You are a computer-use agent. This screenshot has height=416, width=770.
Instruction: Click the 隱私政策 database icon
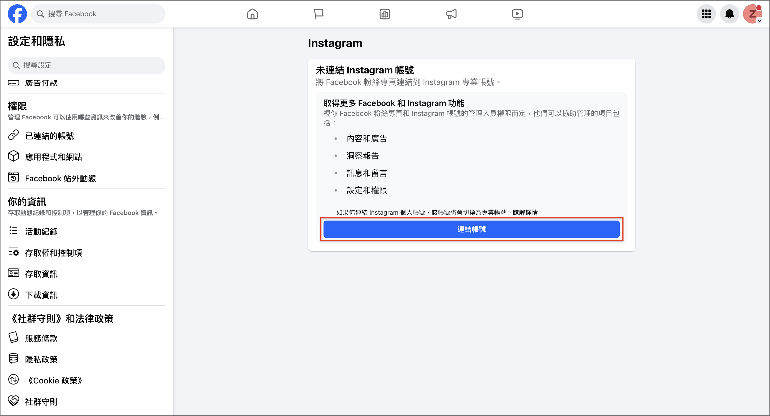pos(13,358)
